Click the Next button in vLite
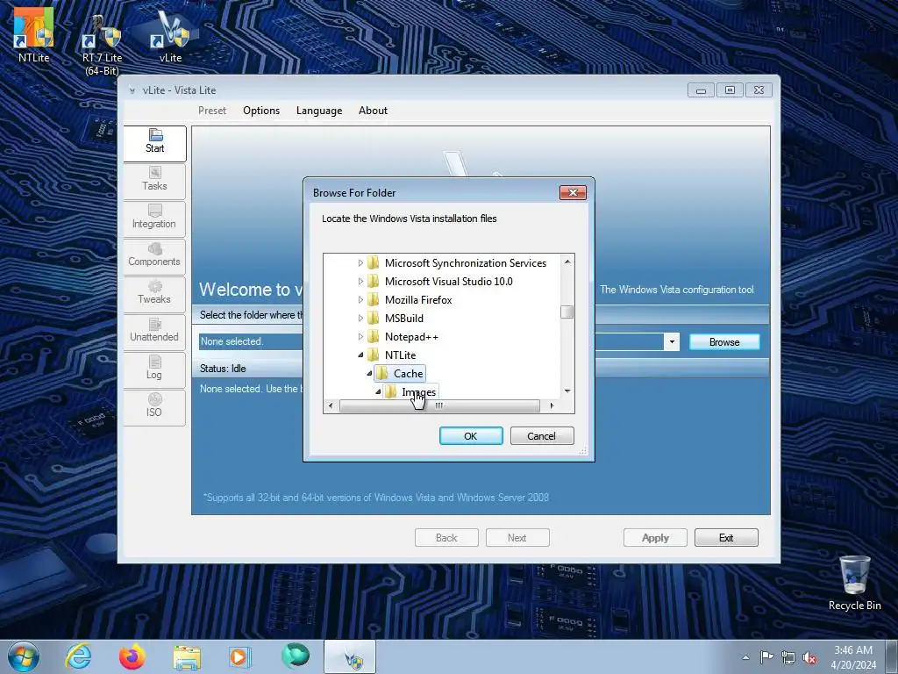Screen dimensions: 898x674 (x=517, y=538)
